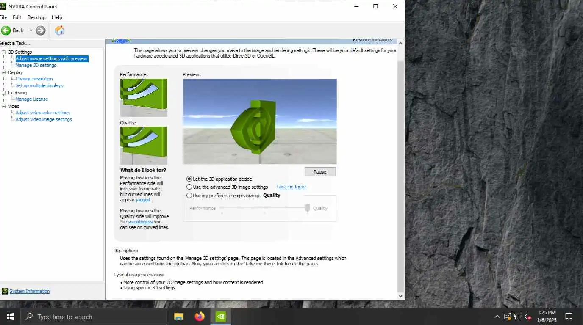The image size is (583, 325).
Task: Collapse the Video tree node
Action: (x=4, y=106)
